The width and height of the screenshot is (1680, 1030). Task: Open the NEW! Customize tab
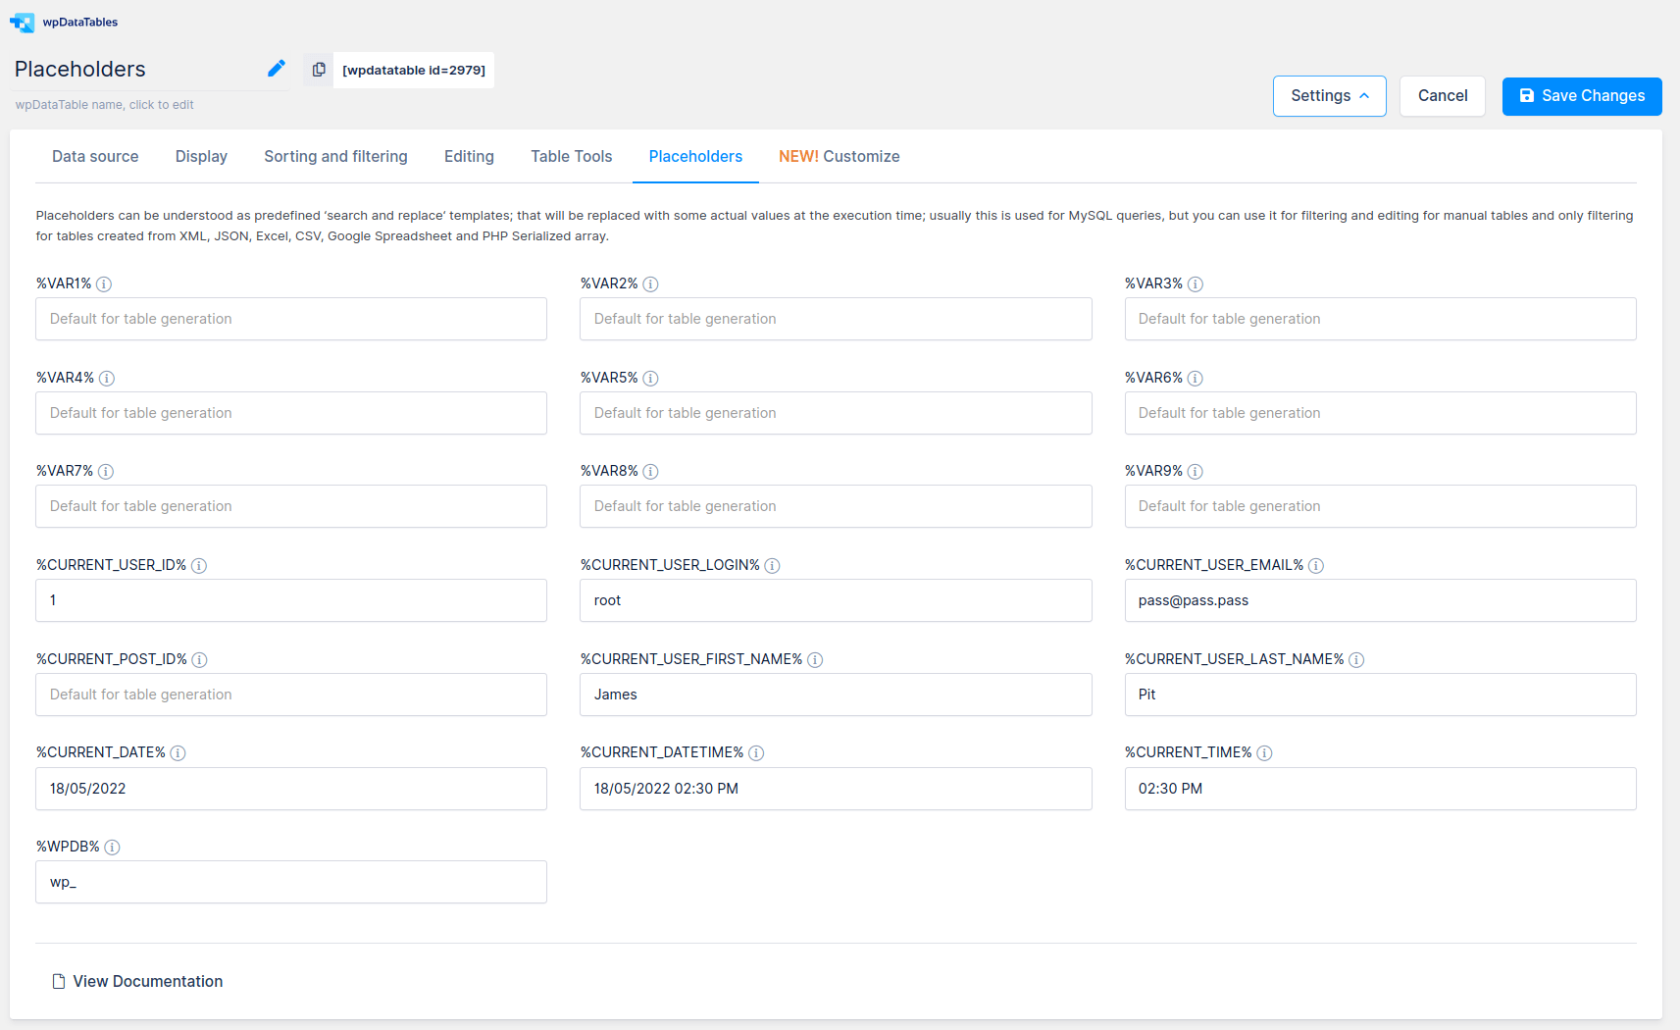coord(839,156)
